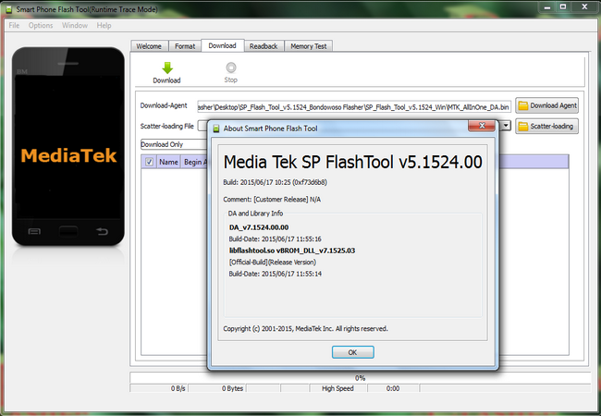Click the 'Media Tek SP FlashTool v5.1524.00' heading
601x416 pixels.
pos(352,162)
